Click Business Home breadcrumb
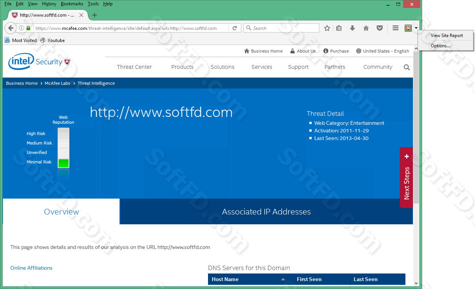This screenshot has height=289, width=475. point(22,83)
